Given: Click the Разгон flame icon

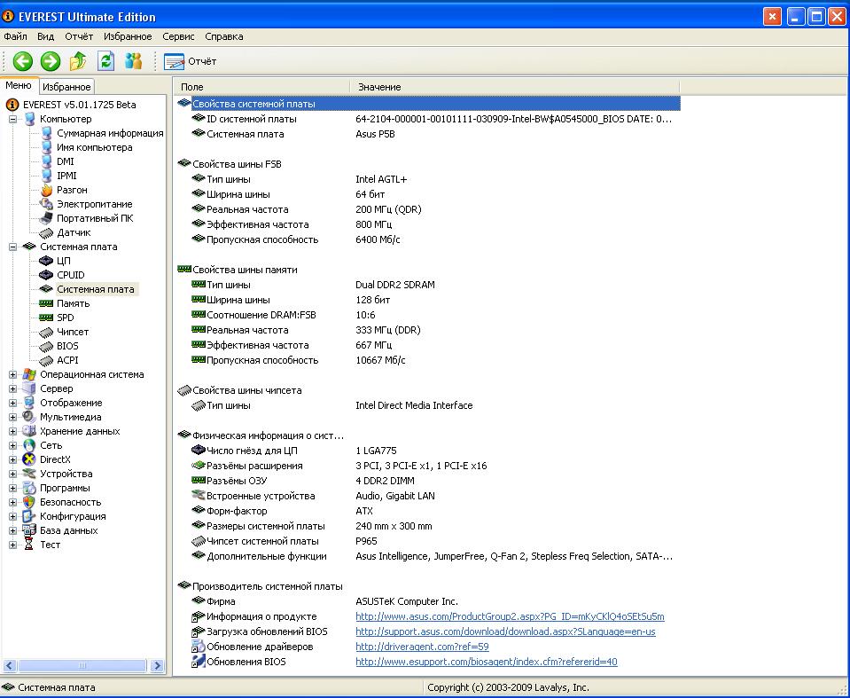Looking at the screenshot, I should coord(47,190).
